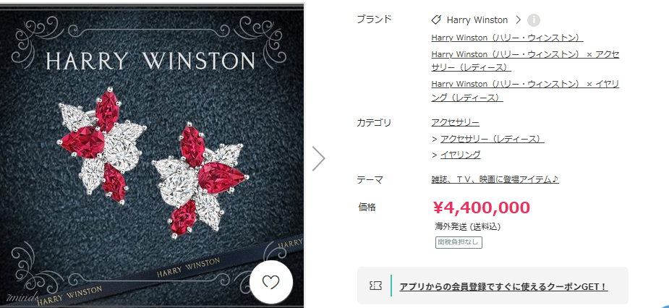Click the heart favorite icon on the image

click(x=271, y=282)
